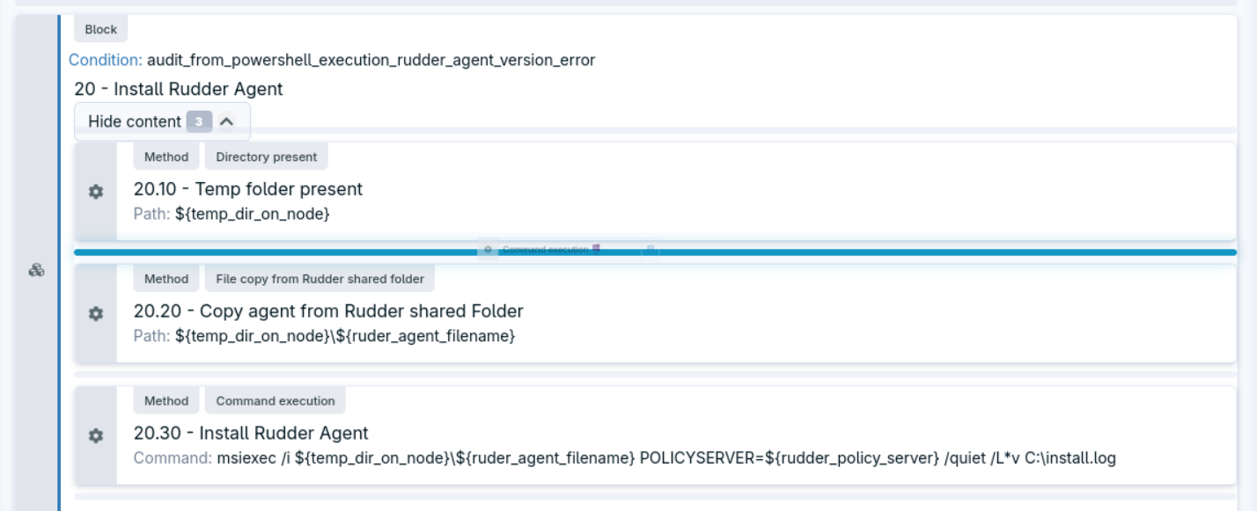Image resolution: width=1257 pixels, height=511 pixels.
Task: Open the 20.10 - Temp folder present method
Action: click(247, 189)
